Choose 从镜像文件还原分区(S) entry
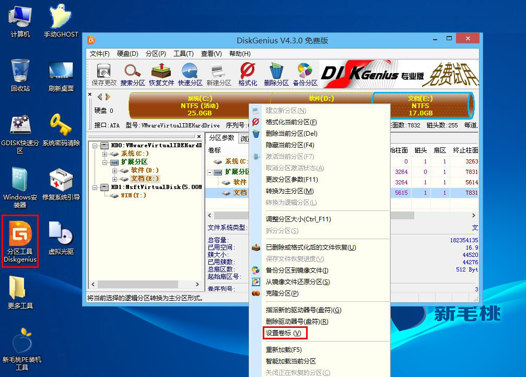526x377 pixels. (319, 282)
